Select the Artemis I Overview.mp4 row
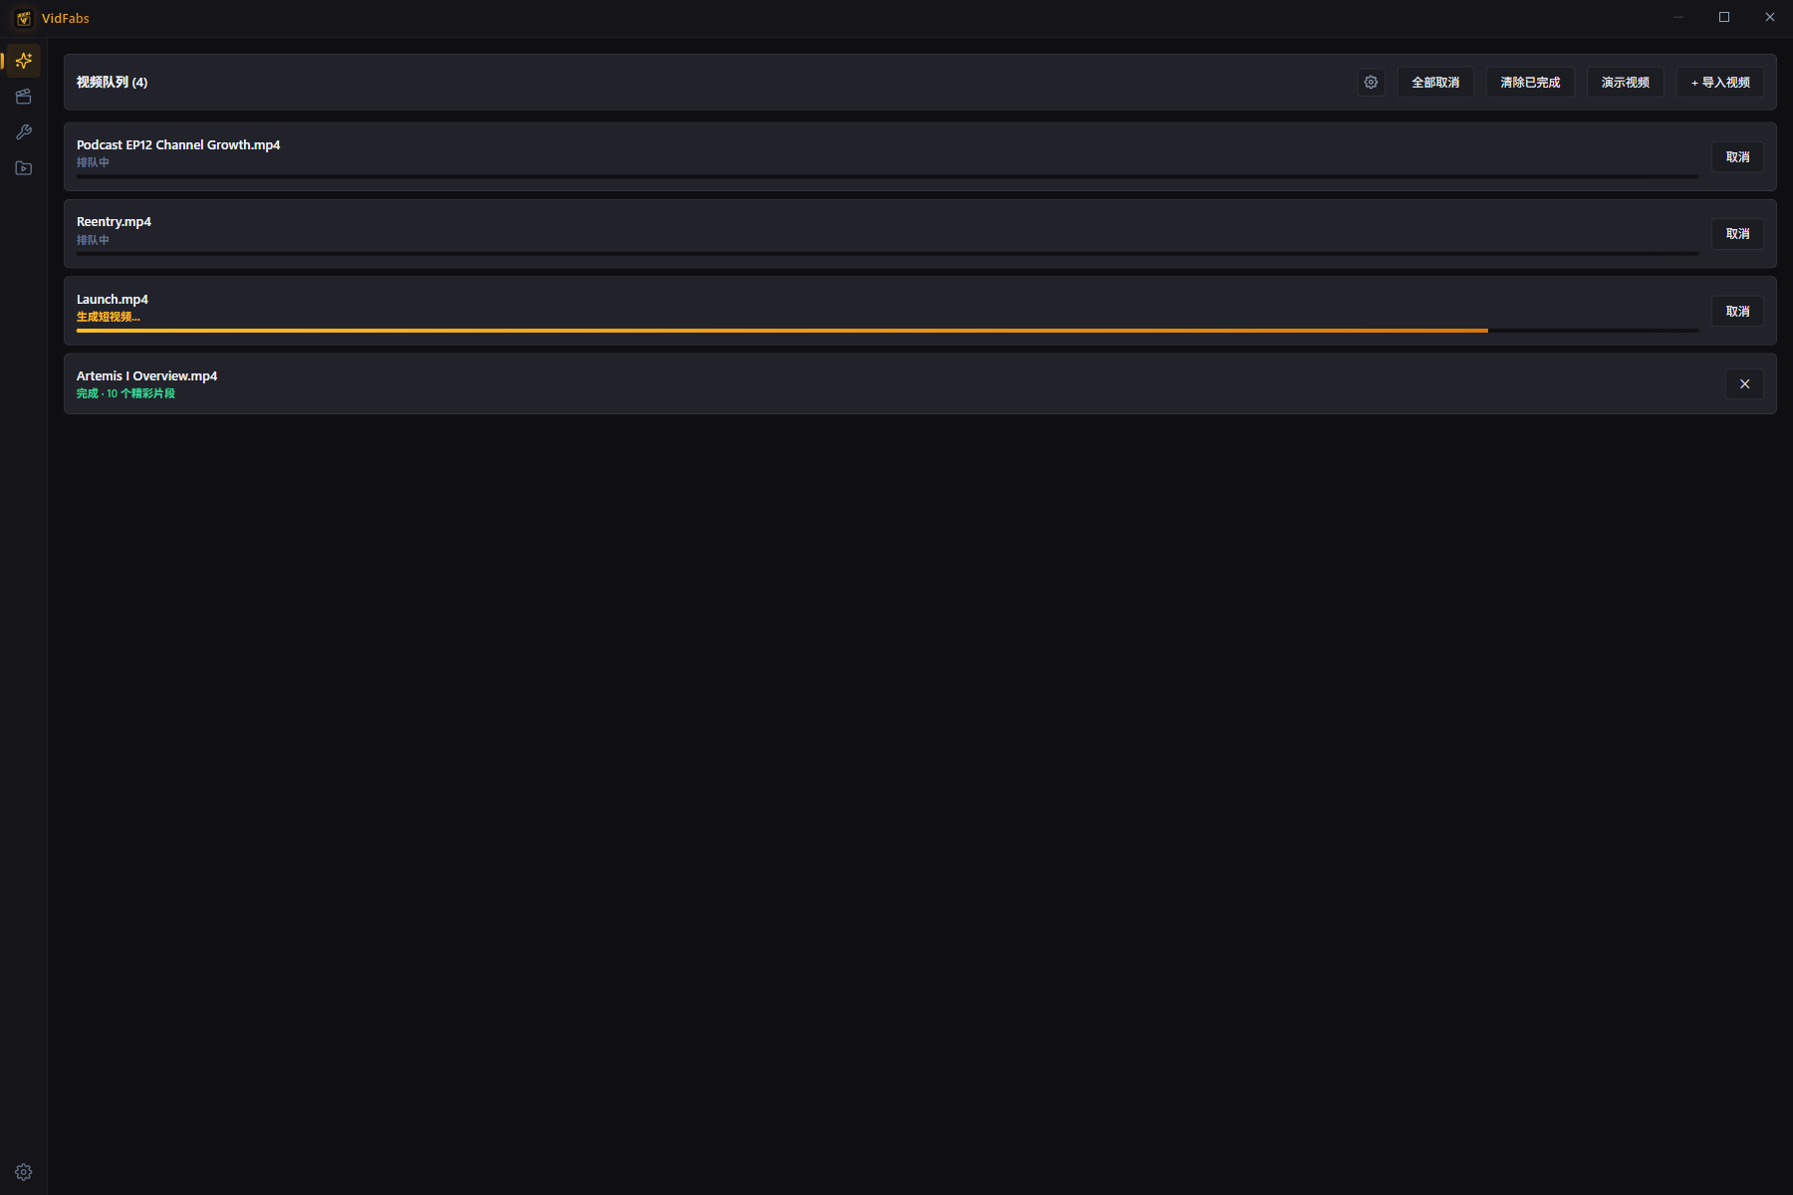Screen dimensions: 1793x1195 [x=919, y=384]
